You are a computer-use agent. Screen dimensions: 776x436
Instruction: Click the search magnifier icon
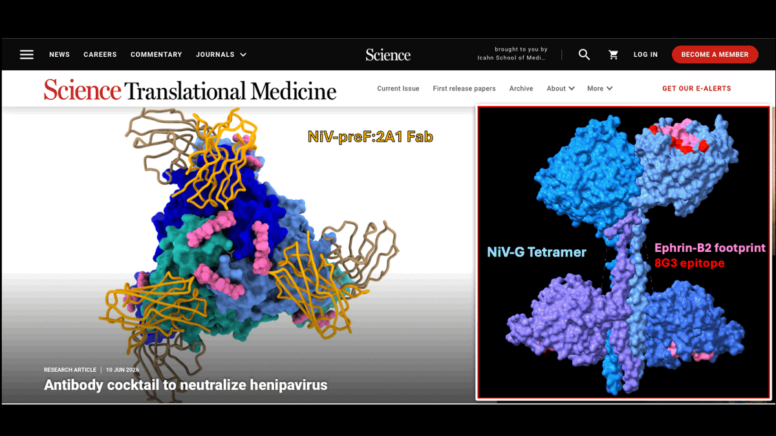(584, 54)
